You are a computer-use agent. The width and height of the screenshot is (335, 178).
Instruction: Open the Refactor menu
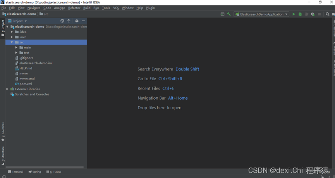pyautogui.click(x=74, y=8)
